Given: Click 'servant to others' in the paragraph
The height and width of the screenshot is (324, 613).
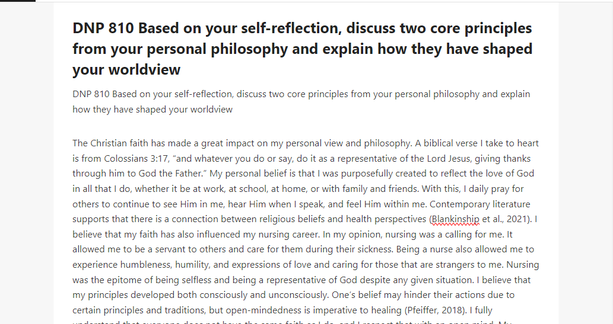Looking at the screenshot, I should 190,249.
